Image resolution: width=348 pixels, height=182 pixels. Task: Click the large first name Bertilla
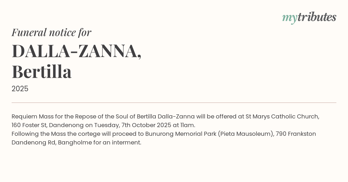42,72
